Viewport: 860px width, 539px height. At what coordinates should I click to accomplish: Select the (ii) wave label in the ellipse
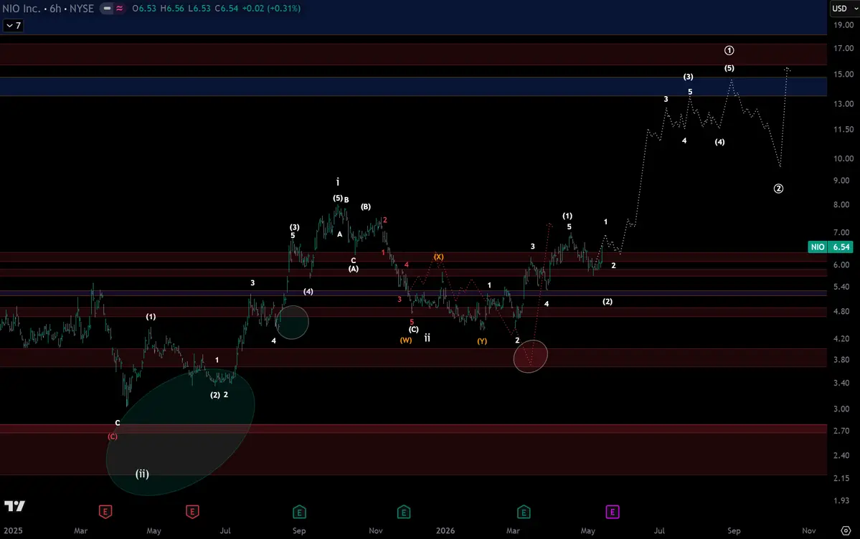(142, 474)
